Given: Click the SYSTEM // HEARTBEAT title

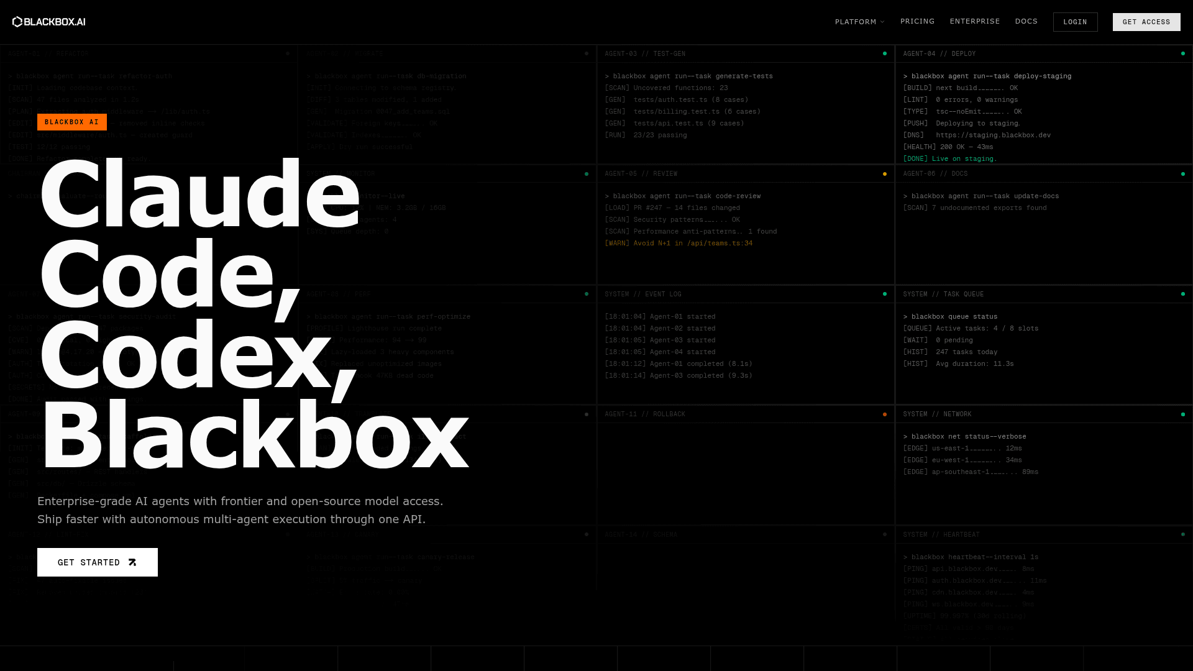Looking at the screenshot, I should coord(941,535).
